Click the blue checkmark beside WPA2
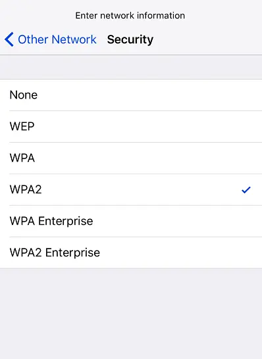Image resolution: width=262 pixels, height=359 pixels. [x=246, y=190]
